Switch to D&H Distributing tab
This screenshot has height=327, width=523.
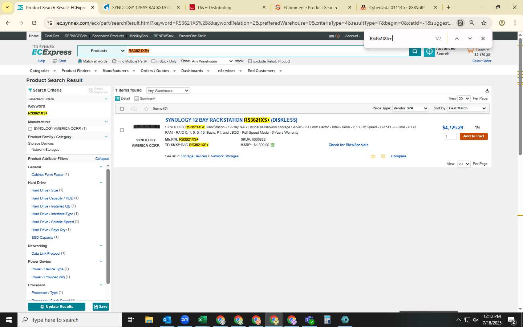[227, 7]
